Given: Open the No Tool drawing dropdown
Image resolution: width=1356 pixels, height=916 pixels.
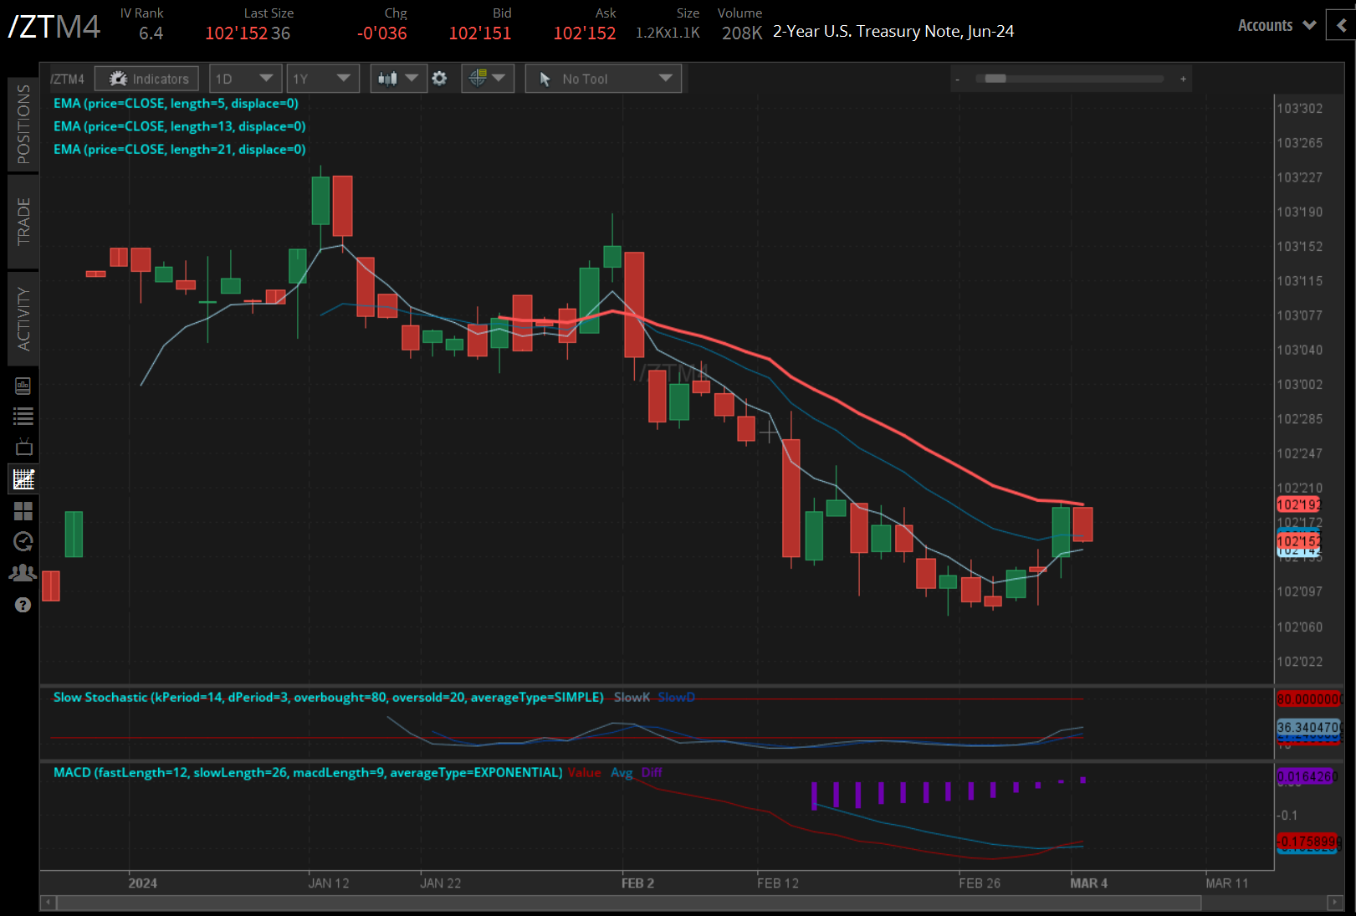Looking at the screenshot, I should coord(603,79).
